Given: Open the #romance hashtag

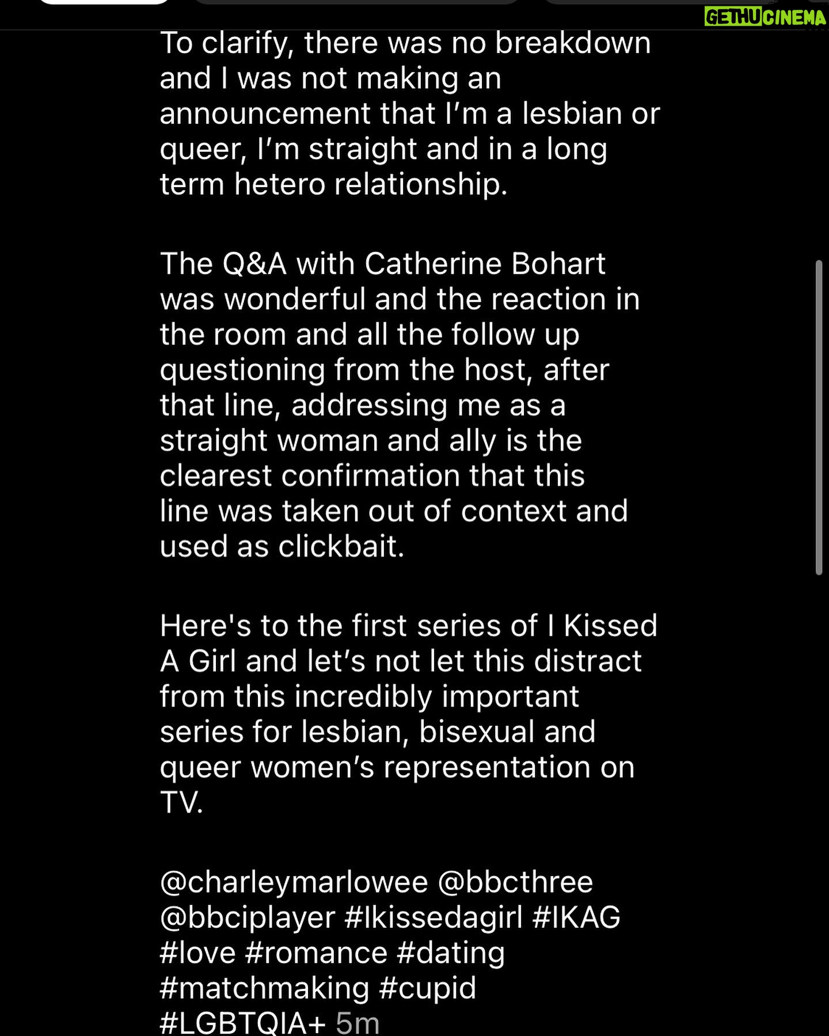Looking at the screenshot, I should [x=316, y=953].
